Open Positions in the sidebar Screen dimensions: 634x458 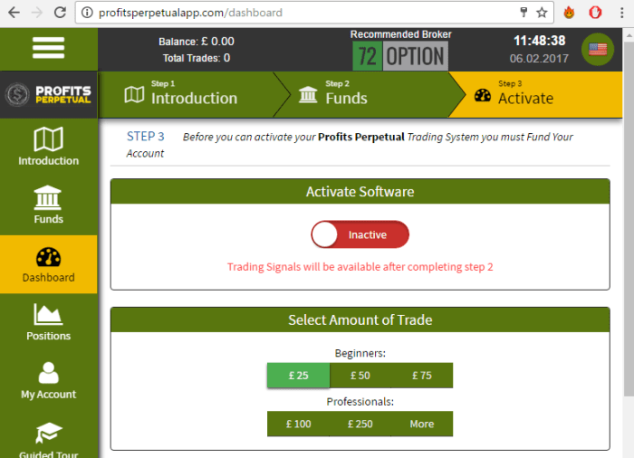click(49, 322)
